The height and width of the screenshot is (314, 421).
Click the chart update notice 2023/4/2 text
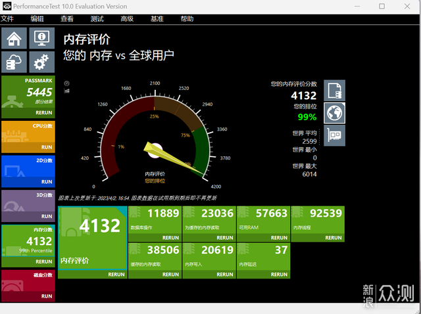pyautogui.click(x=137, y=198)
